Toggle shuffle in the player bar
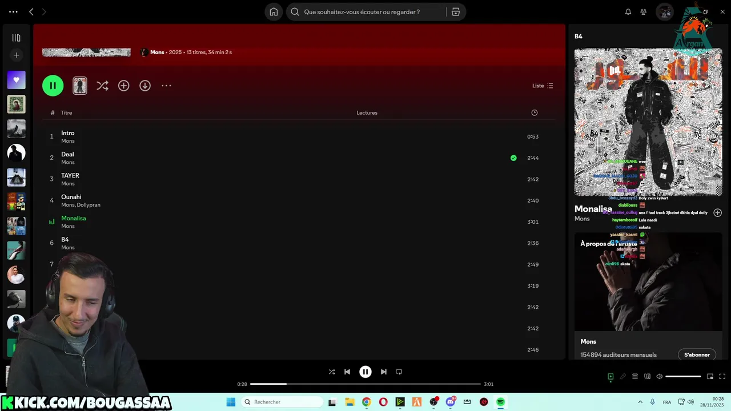The width and height of the screenshot is (731, 411). tap(332, 372)
